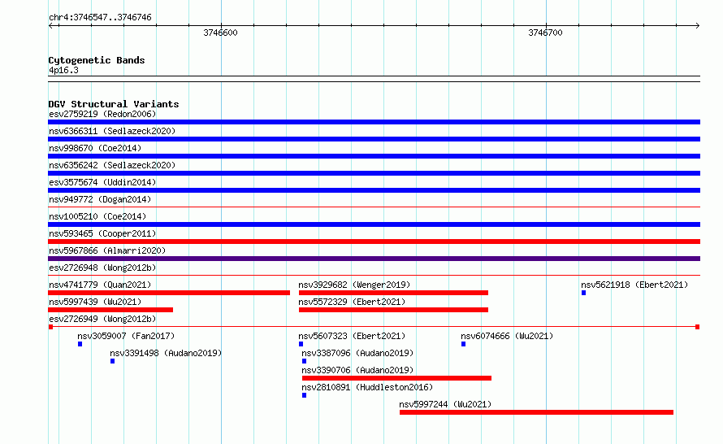Select the blue bar under nsv1005210
Screen dimensions: 723x444
click(374, 224)
